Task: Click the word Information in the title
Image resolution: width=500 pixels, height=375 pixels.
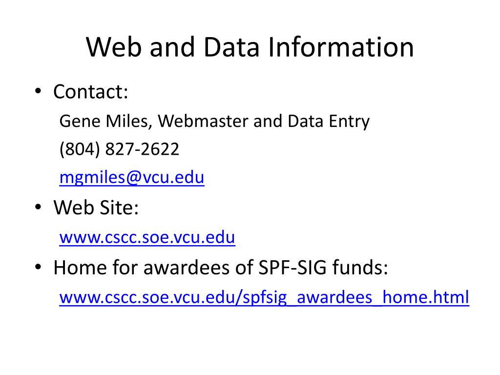Action: [341, 47]
